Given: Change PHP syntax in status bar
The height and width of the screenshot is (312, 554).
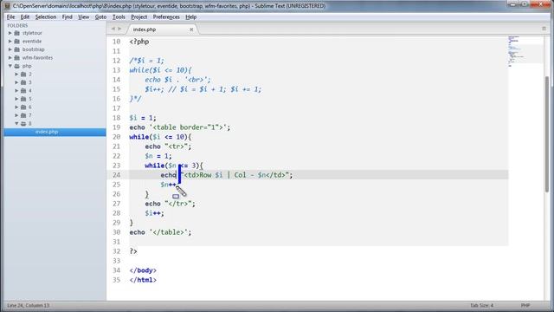Looking at the screenshot, I should click(525, 305).
